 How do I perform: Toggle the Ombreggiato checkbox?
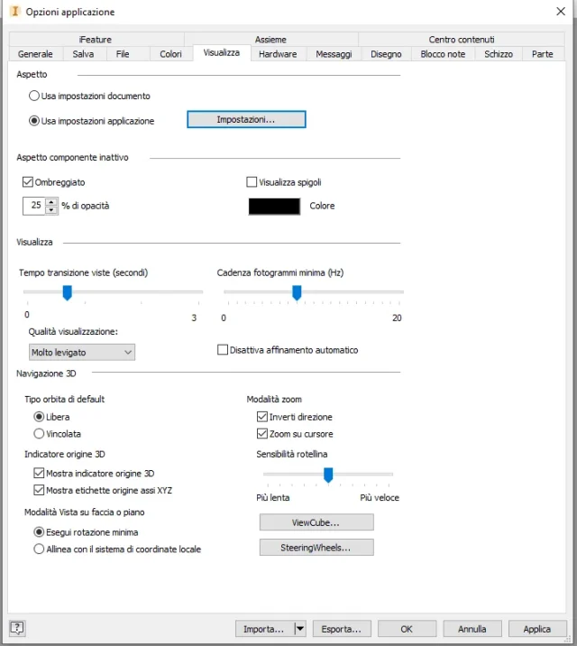coord(28,181)
